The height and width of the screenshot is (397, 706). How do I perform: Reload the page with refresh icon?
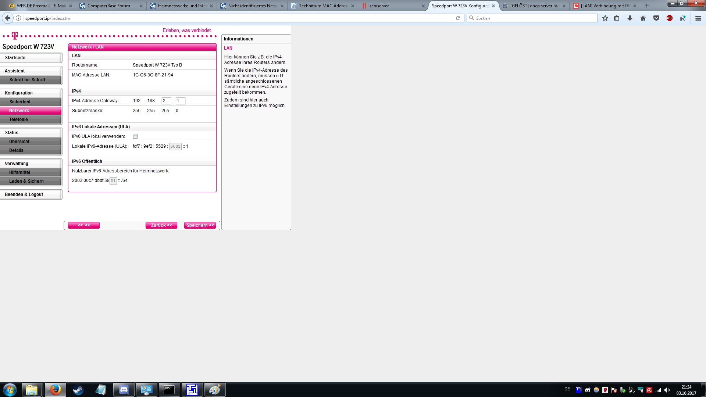[458, 18]
